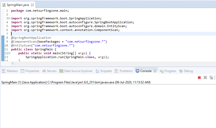The image size is (216, 128).
Task: Open the Progress tab
Action: pyautogui.click(x=168, y=71)
